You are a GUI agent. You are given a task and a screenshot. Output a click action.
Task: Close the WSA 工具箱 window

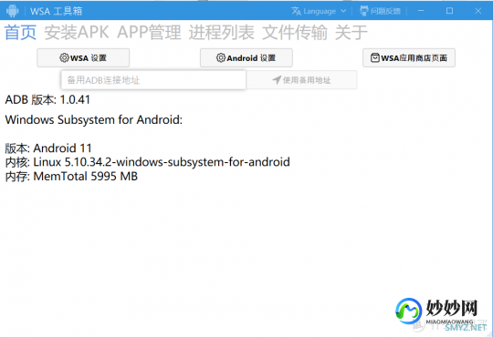pos(477,11)
